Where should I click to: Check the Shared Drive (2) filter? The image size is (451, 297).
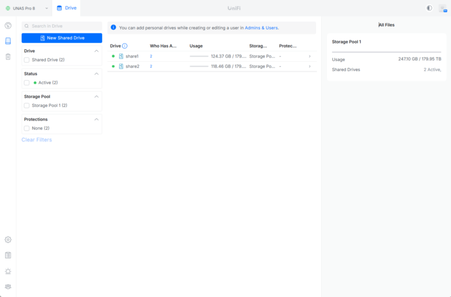point(27,60)
